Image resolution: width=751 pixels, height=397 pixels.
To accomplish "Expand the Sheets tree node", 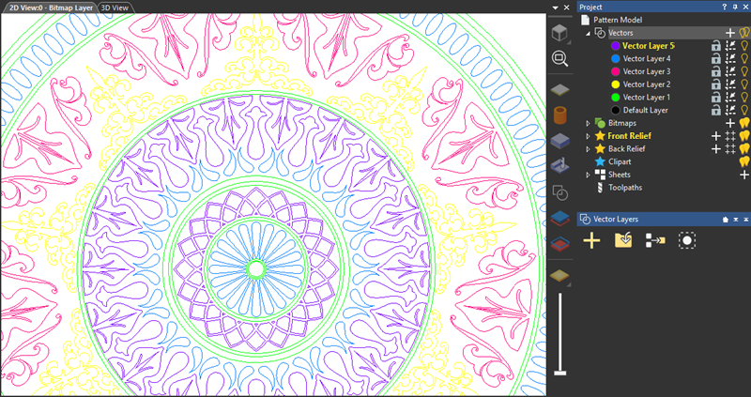I will (589, 176).
